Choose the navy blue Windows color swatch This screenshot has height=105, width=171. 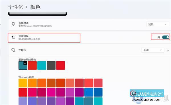tap(98, 92)
